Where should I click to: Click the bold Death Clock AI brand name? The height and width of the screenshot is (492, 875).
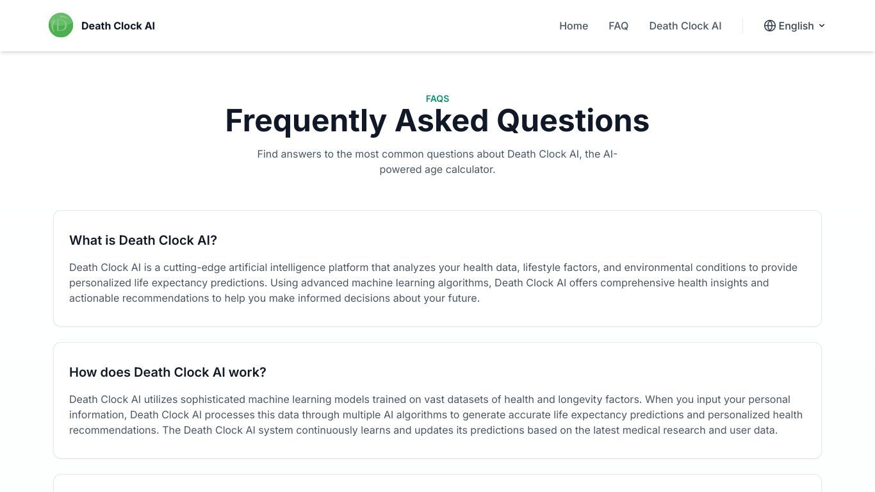tap(118, 26)
